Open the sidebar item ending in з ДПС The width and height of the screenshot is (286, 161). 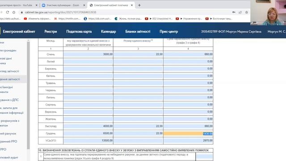pos(9,100)
